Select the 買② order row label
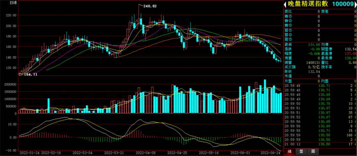This screenshot has height=156, width=358. pos(288,35)
